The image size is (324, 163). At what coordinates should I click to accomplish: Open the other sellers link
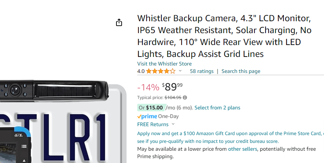[x=242, y=149]
